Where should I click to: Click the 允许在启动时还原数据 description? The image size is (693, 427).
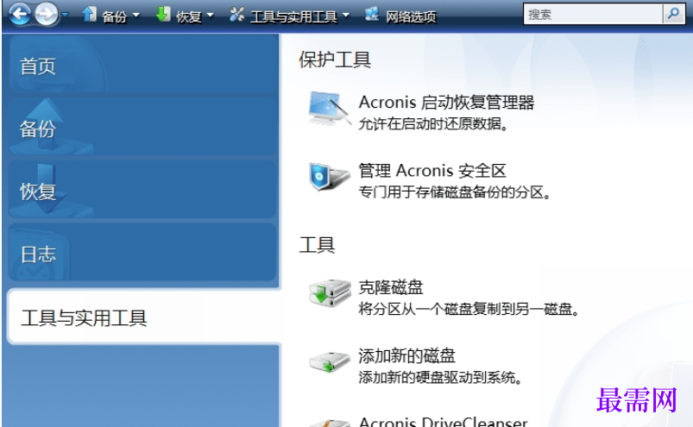pyautogui.click(x=433, y=124)
